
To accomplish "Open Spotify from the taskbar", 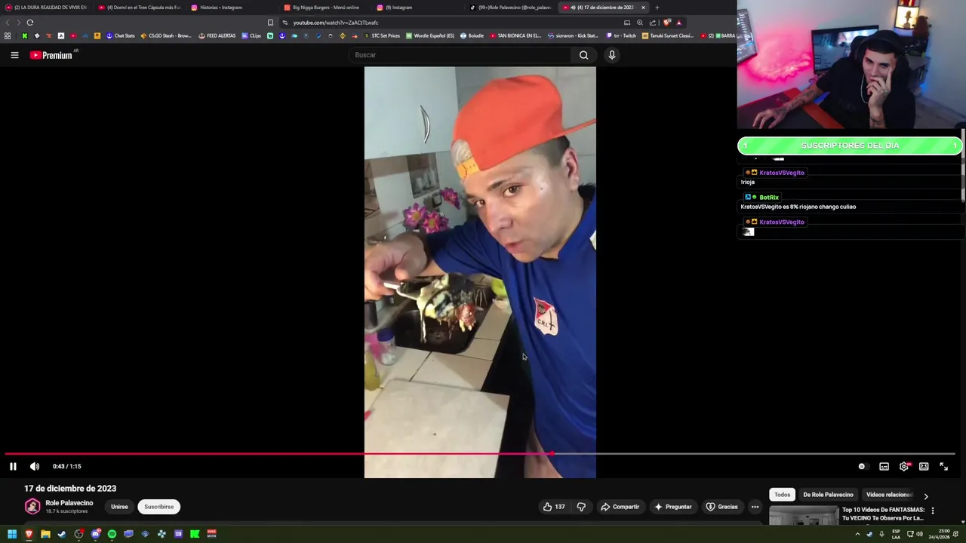I will click(x=112, y=534).
